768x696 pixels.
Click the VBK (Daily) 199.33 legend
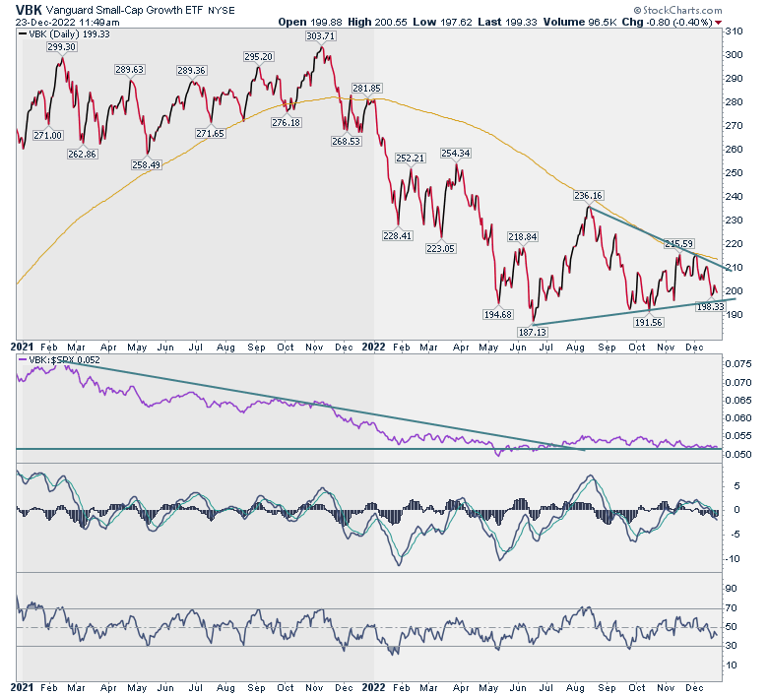[64, 33]
